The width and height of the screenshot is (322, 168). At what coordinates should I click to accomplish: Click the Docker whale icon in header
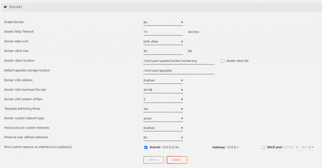5,7
